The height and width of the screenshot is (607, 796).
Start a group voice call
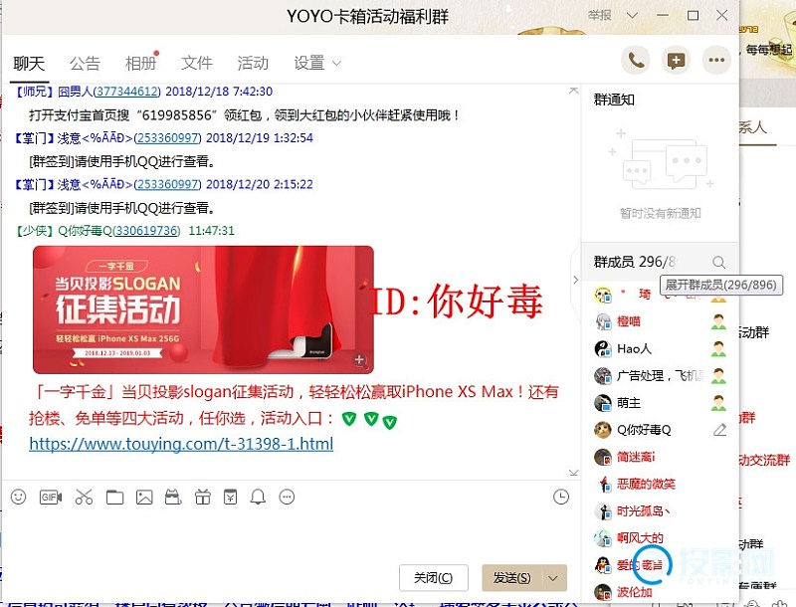tap(636, 61)
